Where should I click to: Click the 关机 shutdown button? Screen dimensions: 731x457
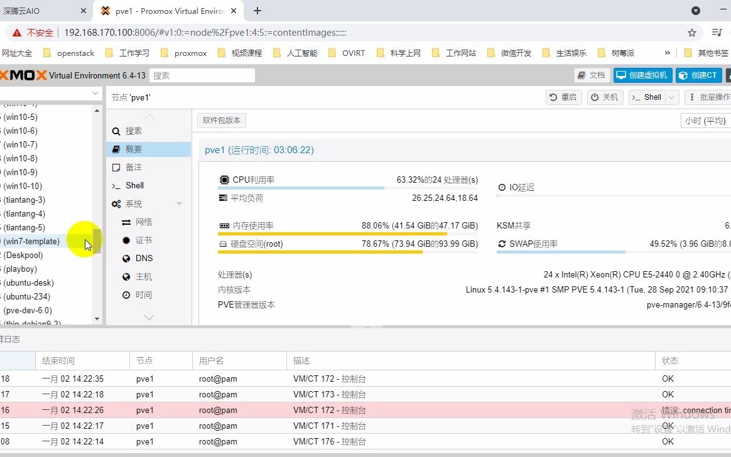point(605,97)
